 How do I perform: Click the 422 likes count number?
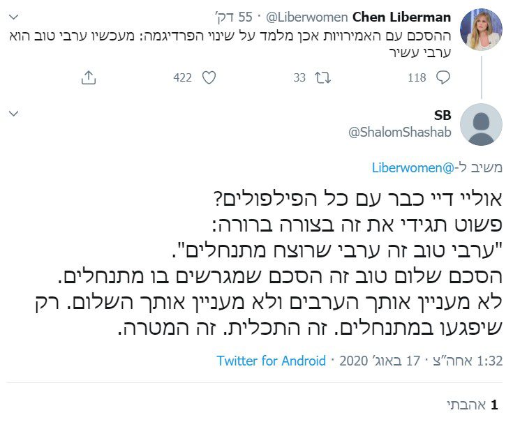tap(183, 78)
